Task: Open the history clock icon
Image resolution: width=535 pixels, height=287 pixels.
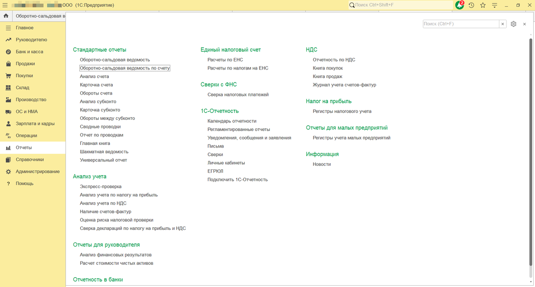Action: tap(471, 5)
